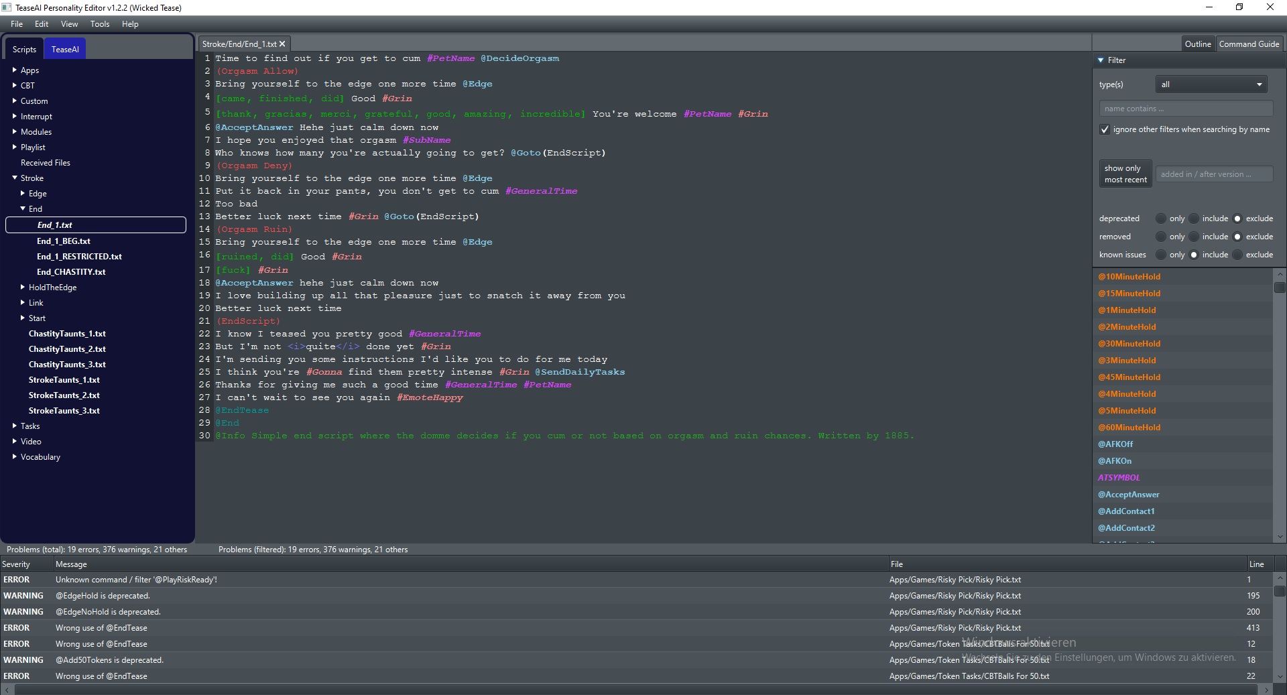Select @AddContact1 in command list
Viewport: 1287px width, 695px height.
pos(1126,511)
